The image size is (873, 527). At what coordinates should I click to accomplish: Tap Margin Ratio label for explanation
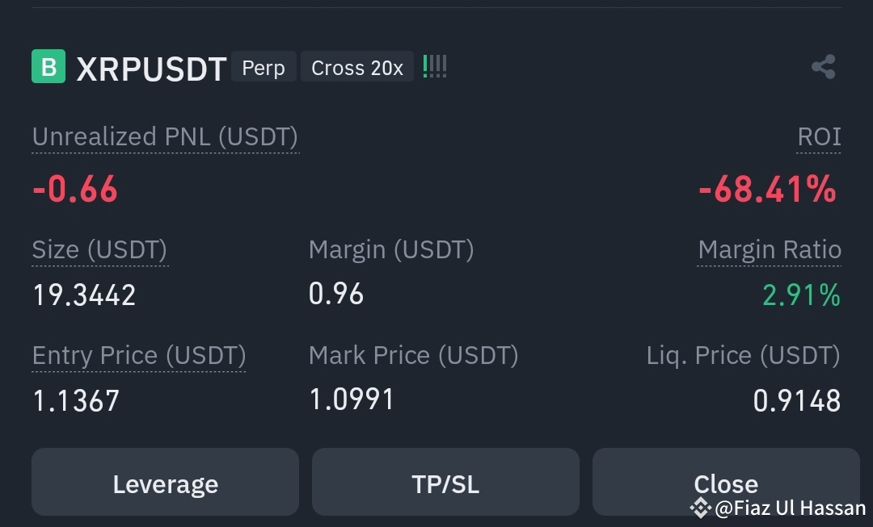click(769, 250)
